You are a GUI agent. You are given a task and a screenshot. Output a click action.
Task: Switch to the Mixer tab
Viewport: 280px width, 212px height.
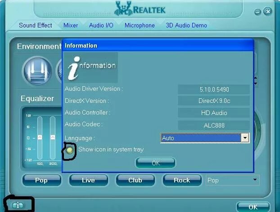[x=71, y=25]
